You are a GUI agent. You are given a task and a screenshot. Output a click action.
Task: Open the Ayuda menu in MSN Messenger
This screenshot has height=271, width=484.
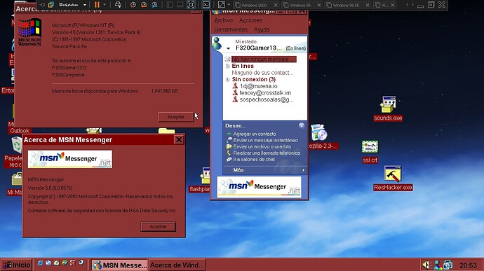pos(262,29)
